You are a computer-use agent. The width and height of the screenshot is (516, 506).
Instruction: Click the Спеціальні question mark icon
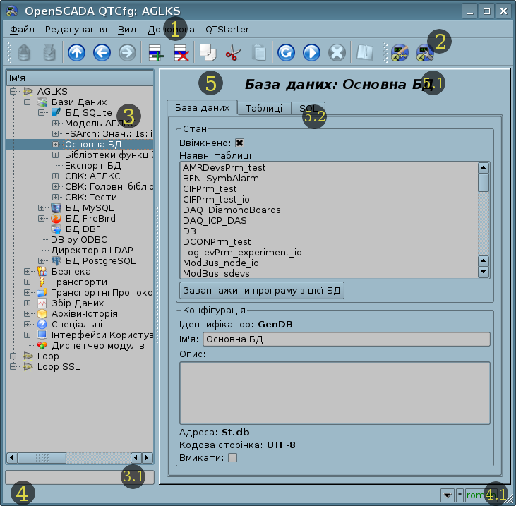[42, 325]
